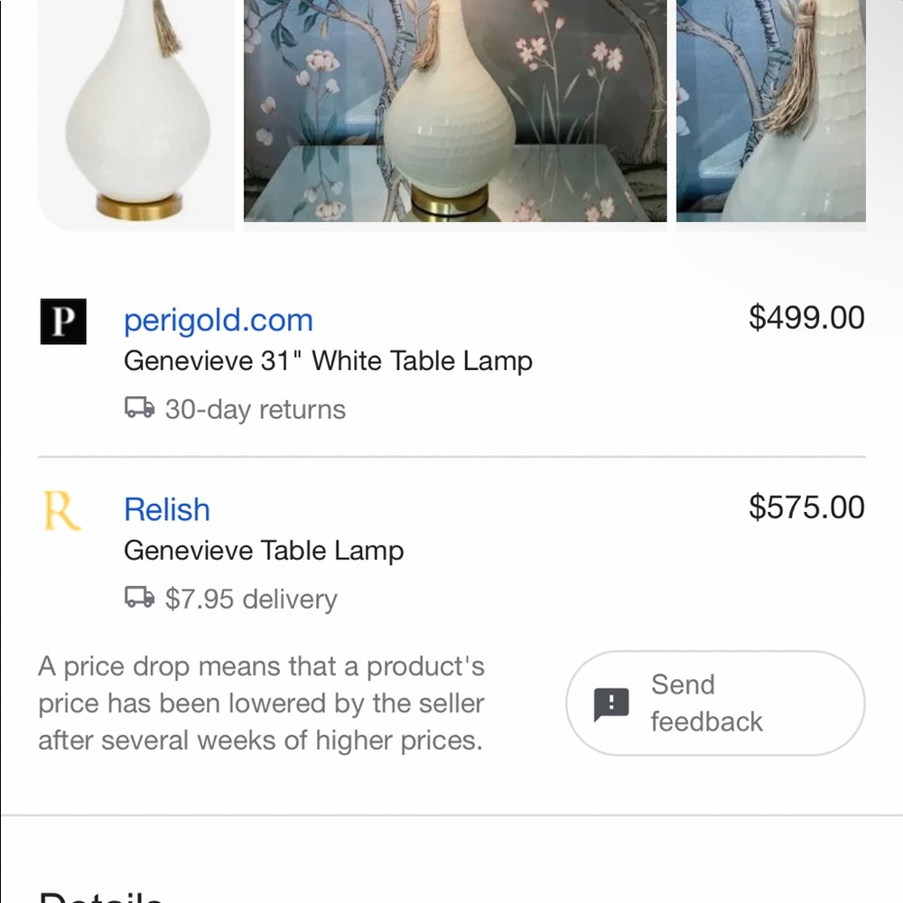Select the $575.00 Relish price

(x=806, y=507)
